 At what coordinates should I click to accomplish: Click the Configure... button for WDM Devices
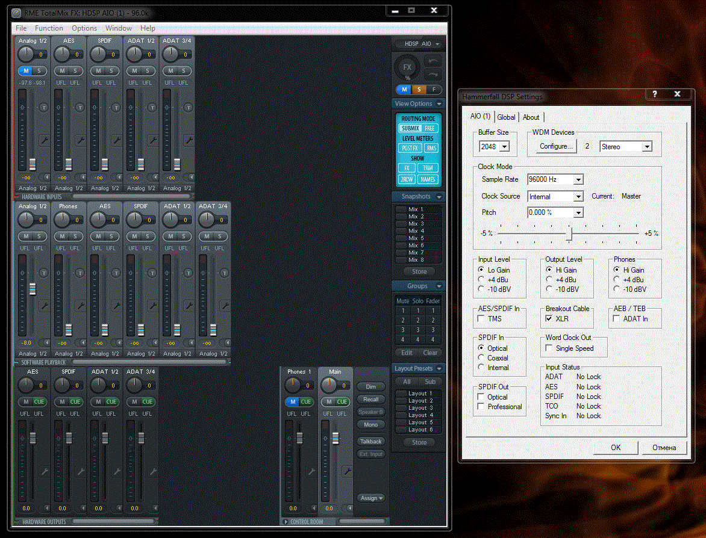tap(556, 147)
